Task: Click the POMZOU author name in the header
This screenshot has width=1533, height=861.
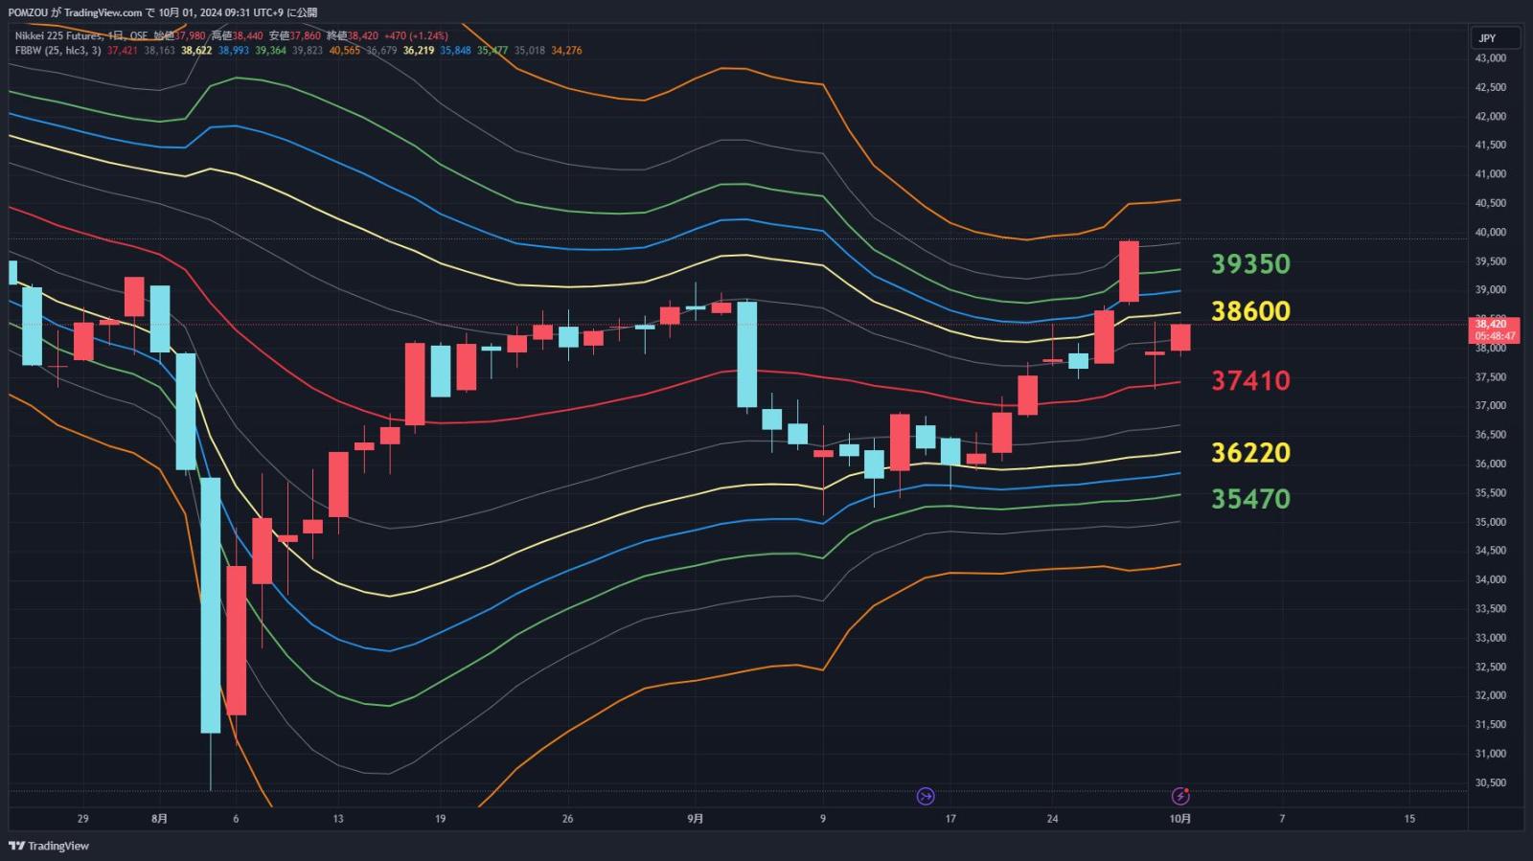Action: tap(26, 12)
